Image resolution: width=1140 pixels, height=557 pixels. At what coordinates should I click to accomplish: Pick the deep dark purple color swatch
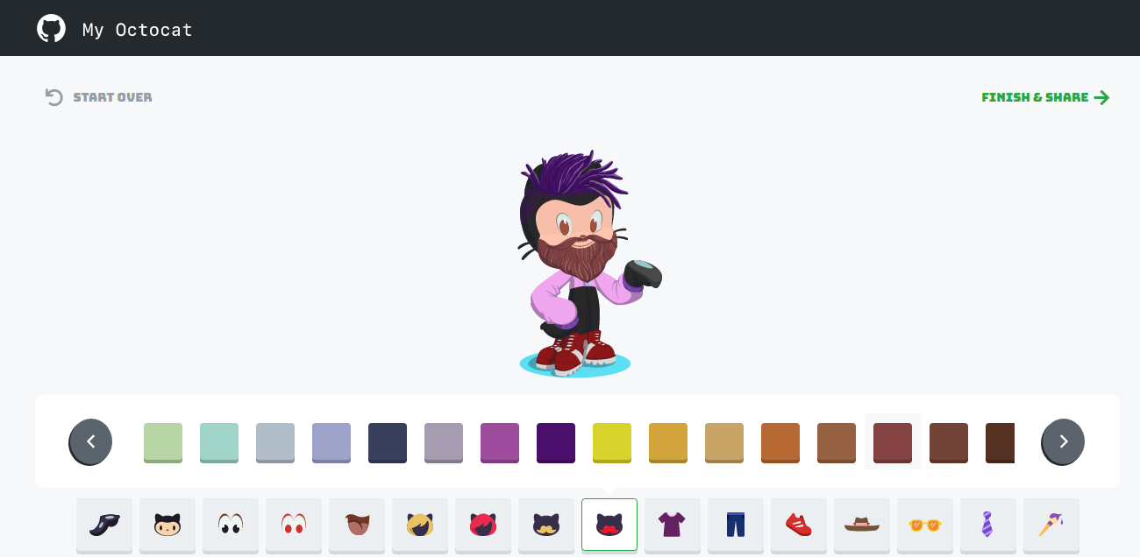pos(556,442)
